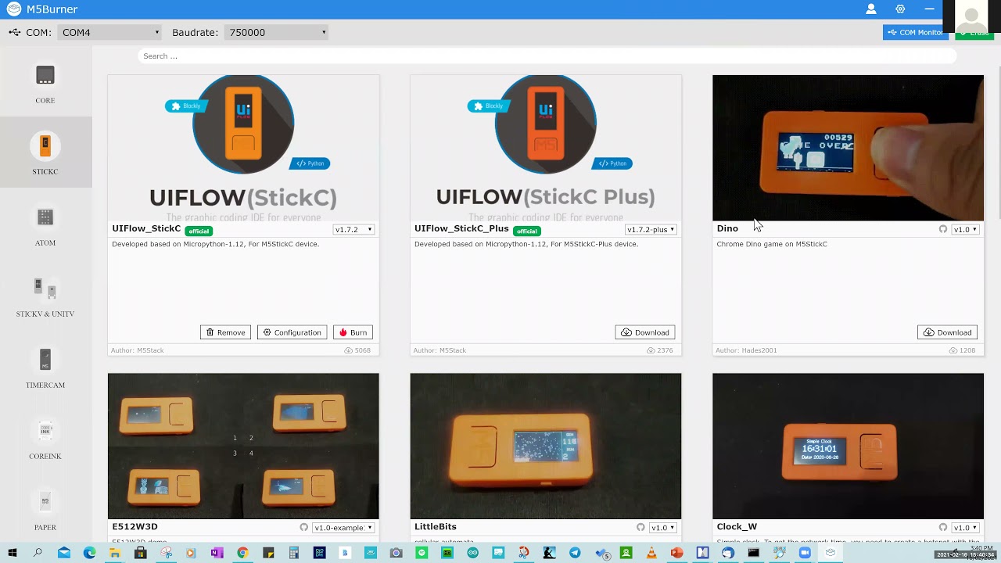1001x563 pixels.
Task: Open the GitHub link for Clock_W
Action: tap(943, 527)
